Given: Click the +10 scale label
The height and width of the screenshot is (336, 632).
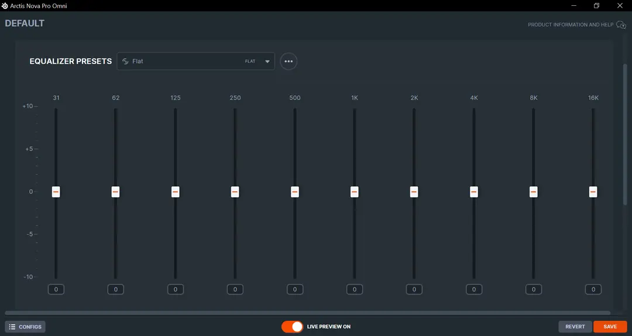Looking at the screenshot, I should tap(28, 106).
